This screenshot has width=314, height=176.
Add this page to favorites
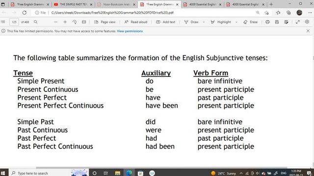click(x=266, y=13)
